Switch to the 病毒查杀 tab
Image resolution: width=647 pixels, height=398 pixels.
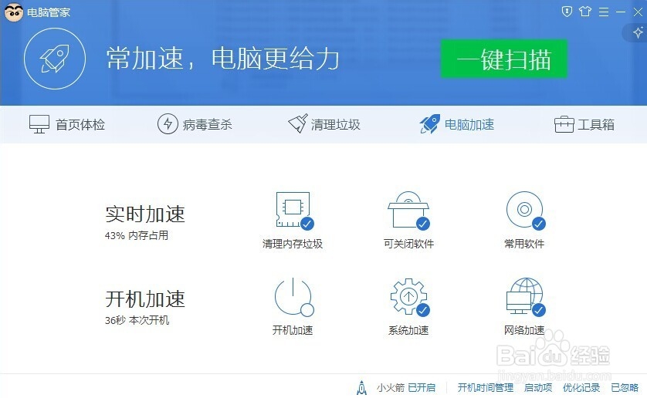(x=195, y=124)
